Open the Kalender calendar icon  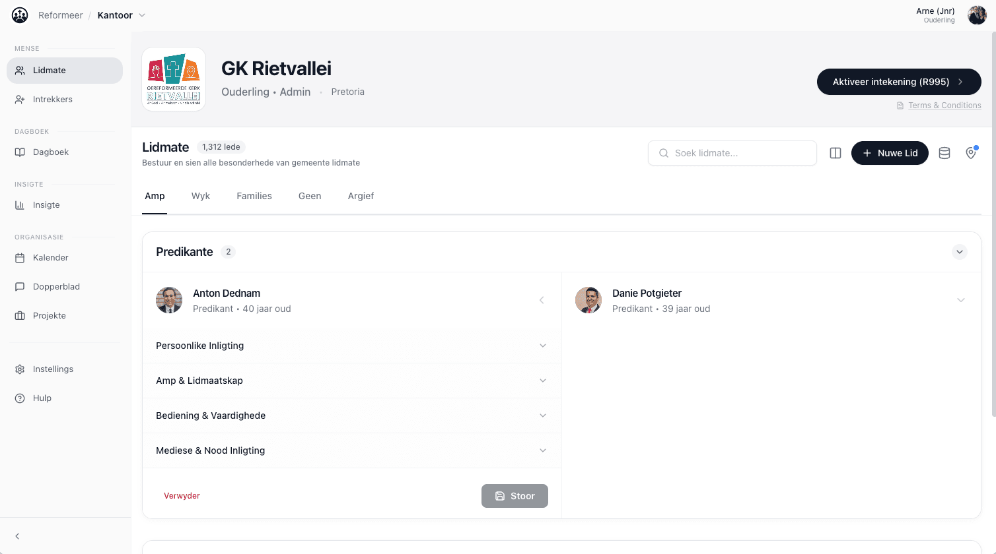click(x=20, y=257)
